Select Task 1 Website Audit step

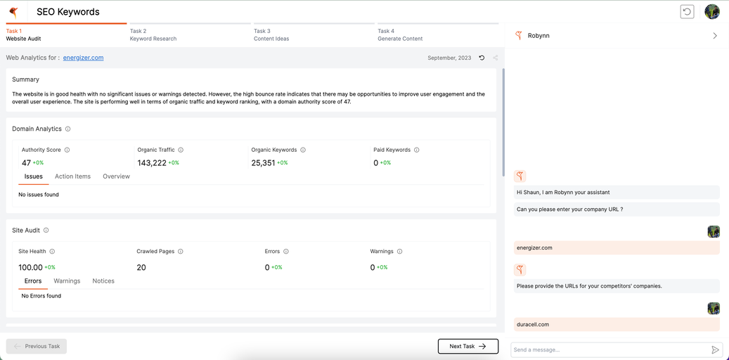point(66,32)
